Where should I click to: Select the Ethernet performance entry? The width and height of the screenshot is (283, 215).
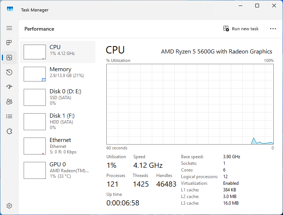(x=58, y=146)
